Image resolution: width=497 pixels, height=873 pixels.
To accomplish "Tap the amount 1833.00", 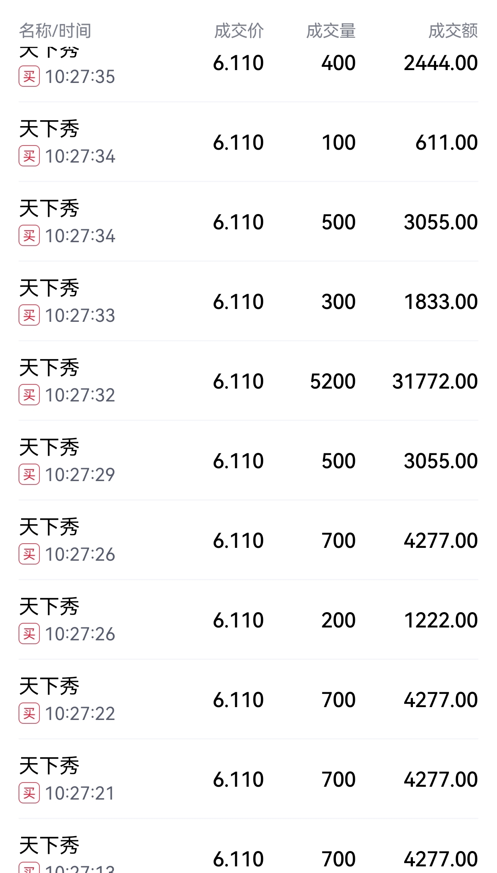I will pos(441,302).
